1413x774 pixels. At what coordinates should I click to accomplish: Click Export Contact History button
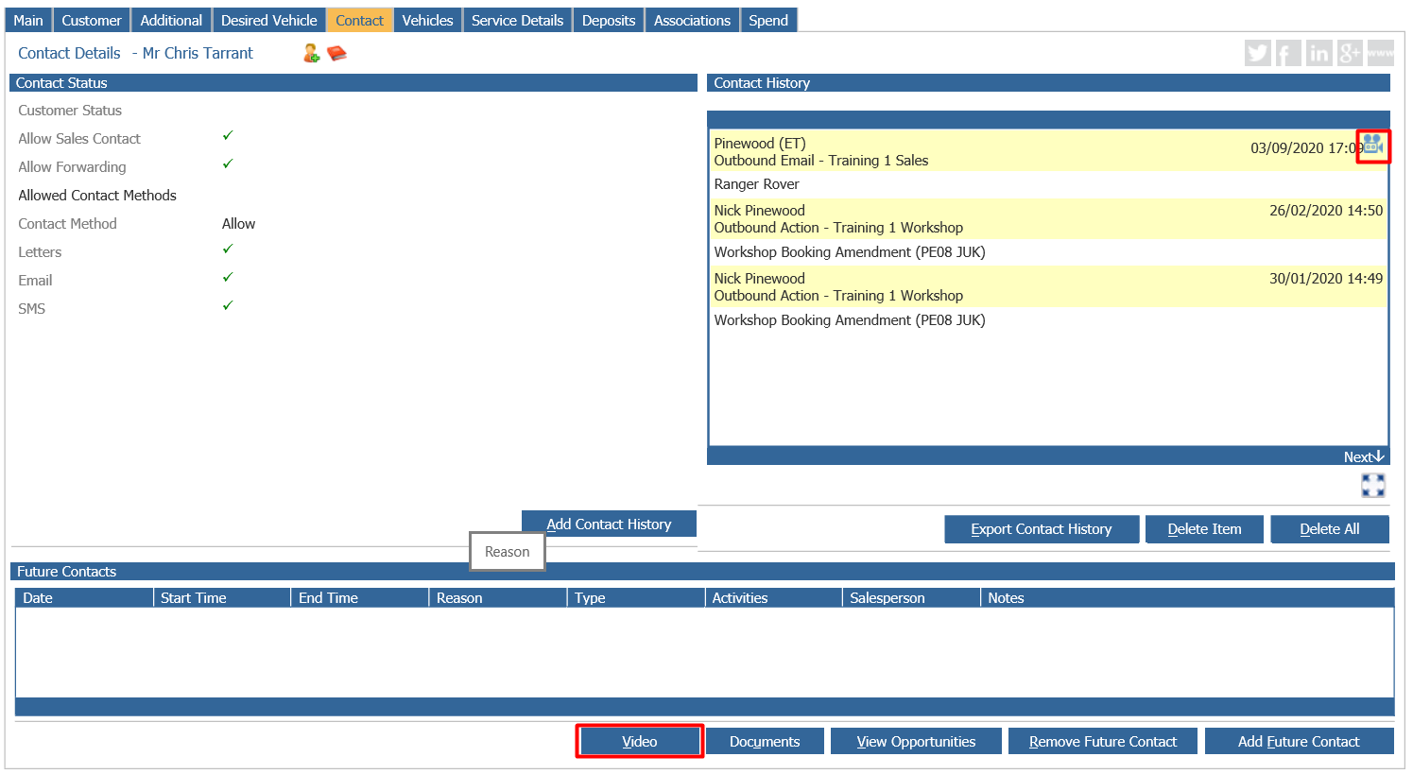coord(1042,529)
